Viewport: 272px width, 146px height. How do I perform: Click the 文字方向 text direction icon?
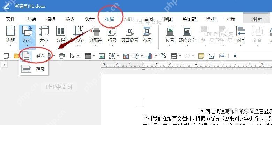(x=78, y=31)
